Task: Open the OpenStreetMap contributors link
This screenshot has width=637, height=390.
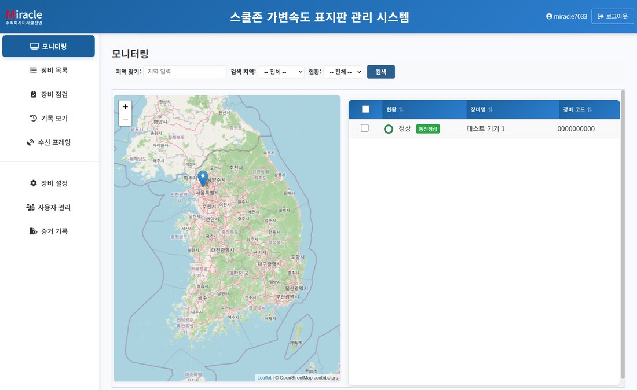Action: (308, 378)
